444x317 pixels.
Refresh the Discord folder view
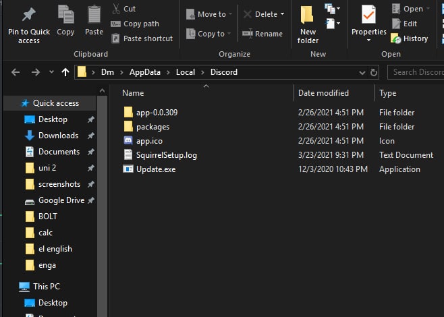pos(374,73)
